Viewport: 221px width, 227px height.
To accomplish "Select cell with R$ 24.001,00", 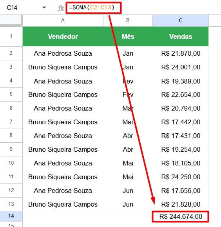I will coord(181,67).
